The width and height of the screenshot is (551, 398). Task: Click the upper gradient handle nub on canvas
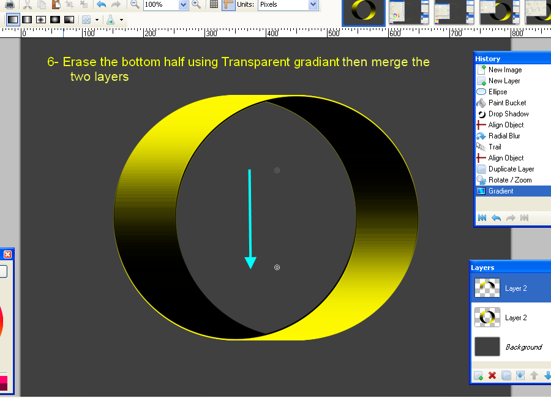(277, 170)
